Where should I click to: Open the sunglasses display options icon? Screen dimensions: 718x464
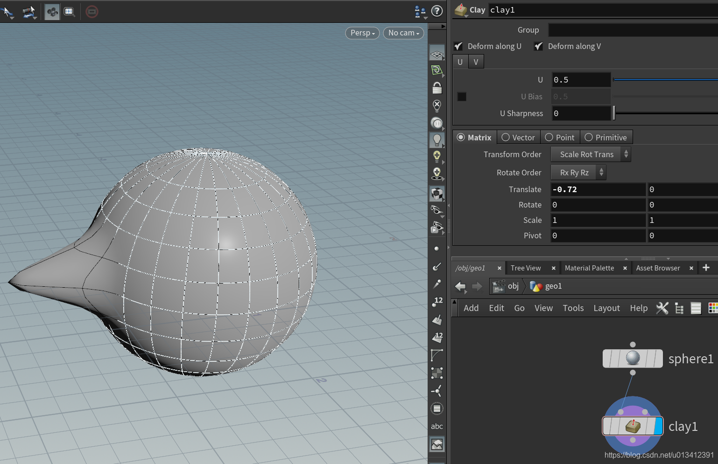(x=437, y=210)
